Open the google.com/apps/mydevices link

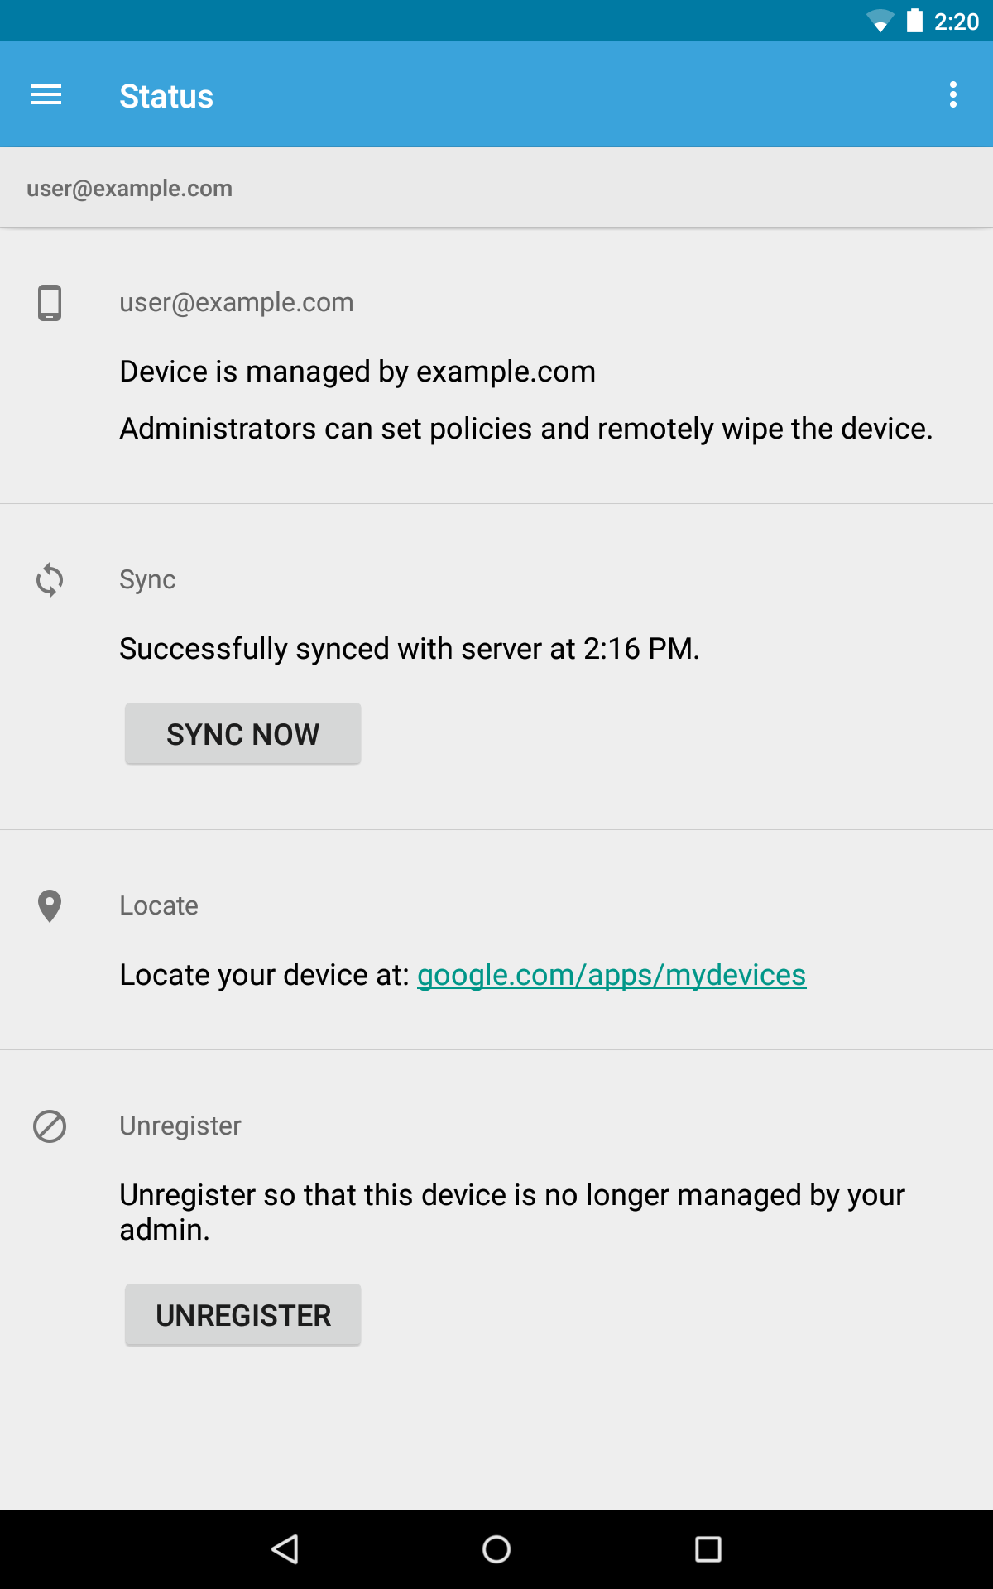coord(611,975)
